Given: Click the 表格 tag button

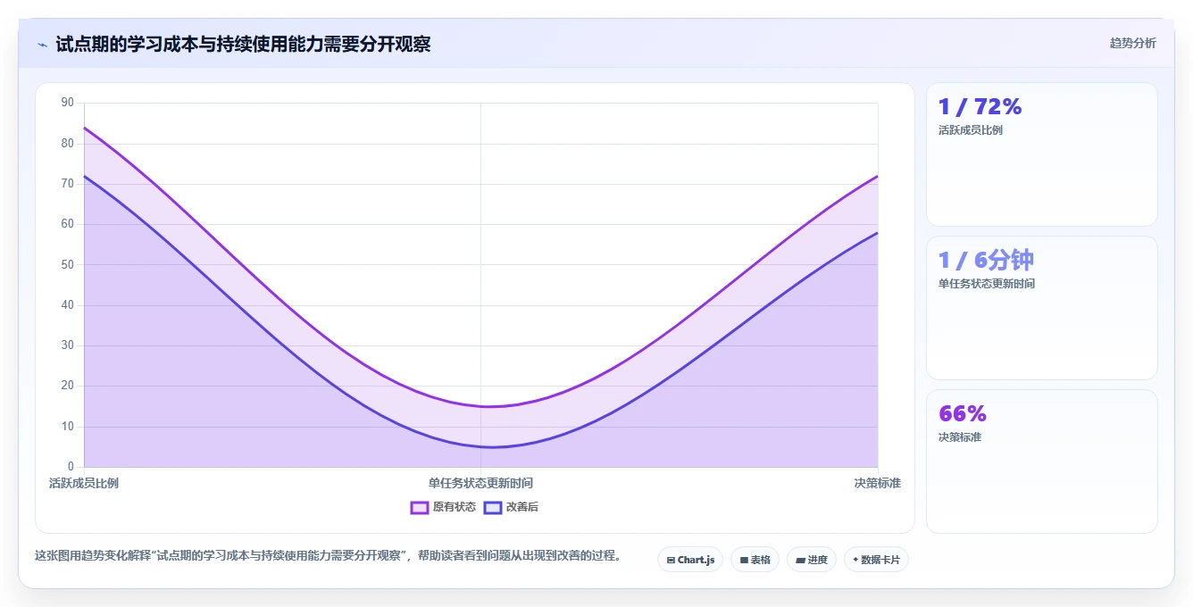Looking at the screenshot, I should point(755,560).
